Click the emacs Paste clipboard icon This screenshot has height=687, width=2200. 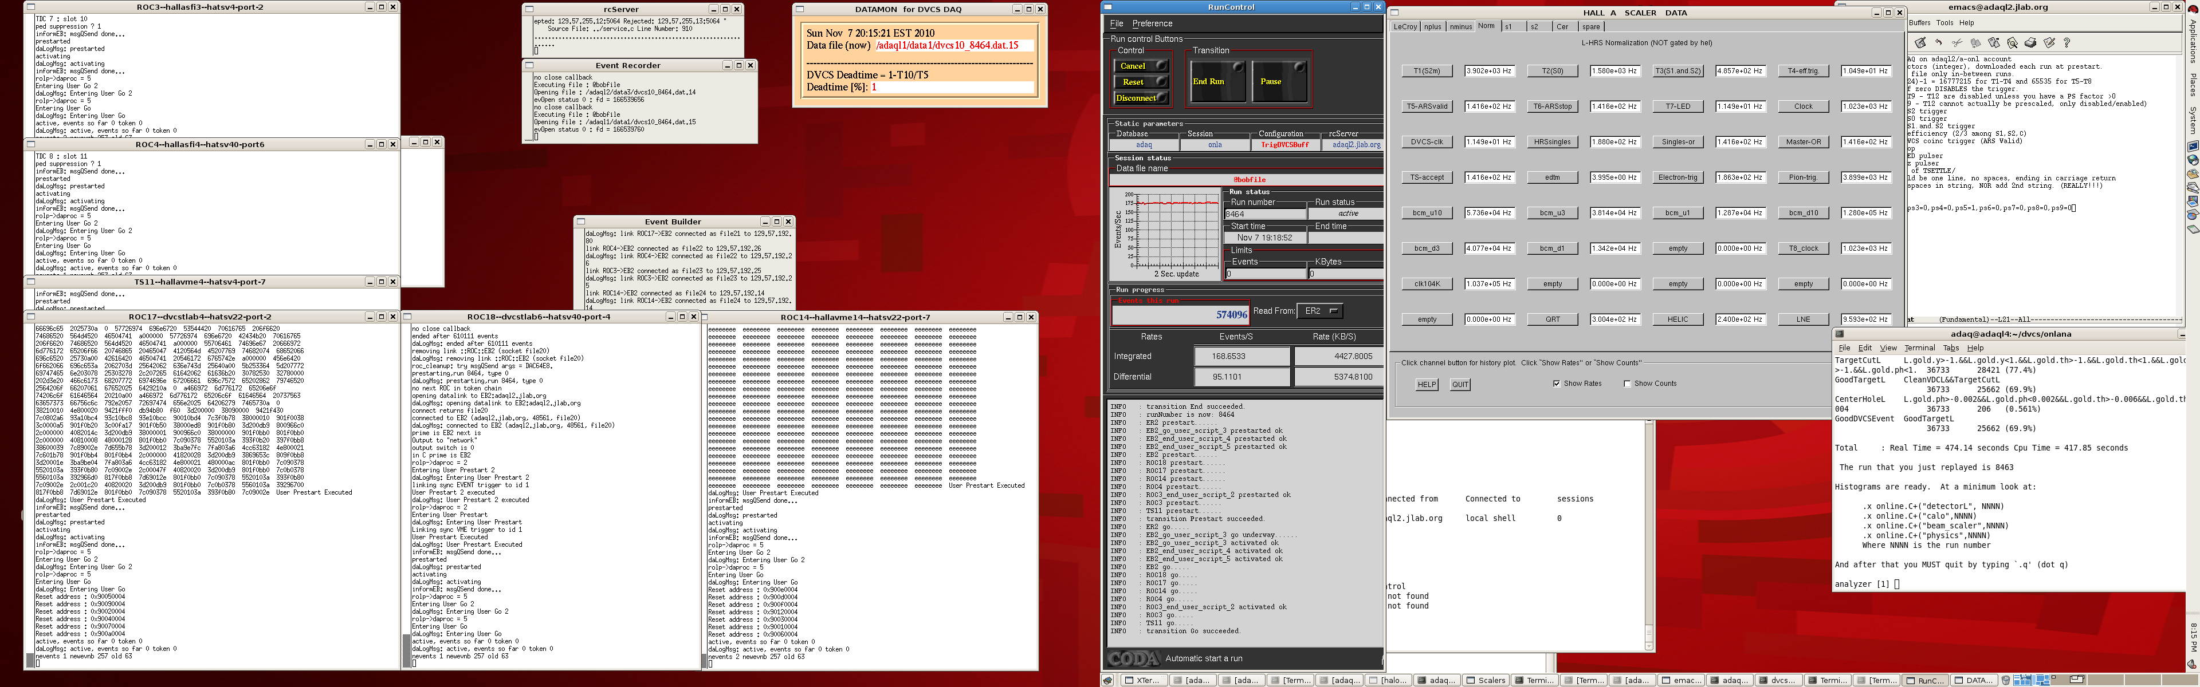pyautogui.click(x=1994, y=43)
